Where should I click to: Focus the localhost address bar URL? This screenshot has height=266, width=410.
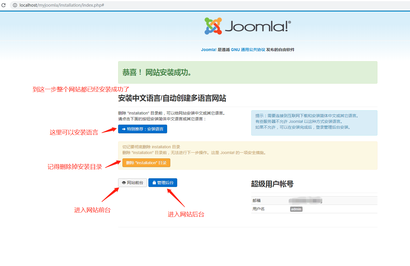pyautogui.click(x=62, y=5)
